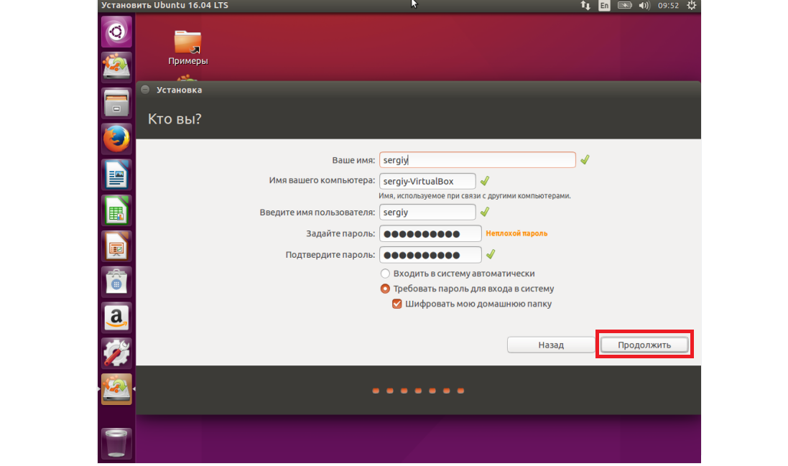Open System Settings gear-wrench icon
The image size is (788, 466).
(x=116, y=353)
